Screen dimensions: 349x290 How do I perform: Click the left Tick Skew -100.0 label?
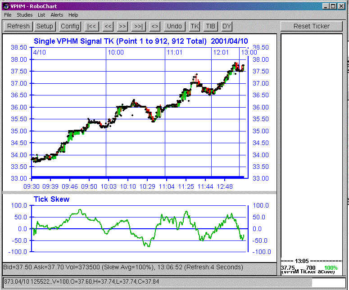click(18, 252)
